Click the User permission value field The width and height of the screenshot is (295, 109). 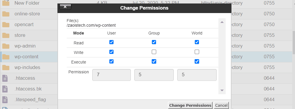pyautogui.click(x=111, y=75)
